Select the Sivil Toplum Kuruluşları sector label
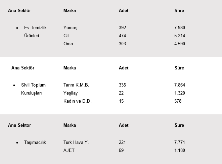 tap(33, 89)
